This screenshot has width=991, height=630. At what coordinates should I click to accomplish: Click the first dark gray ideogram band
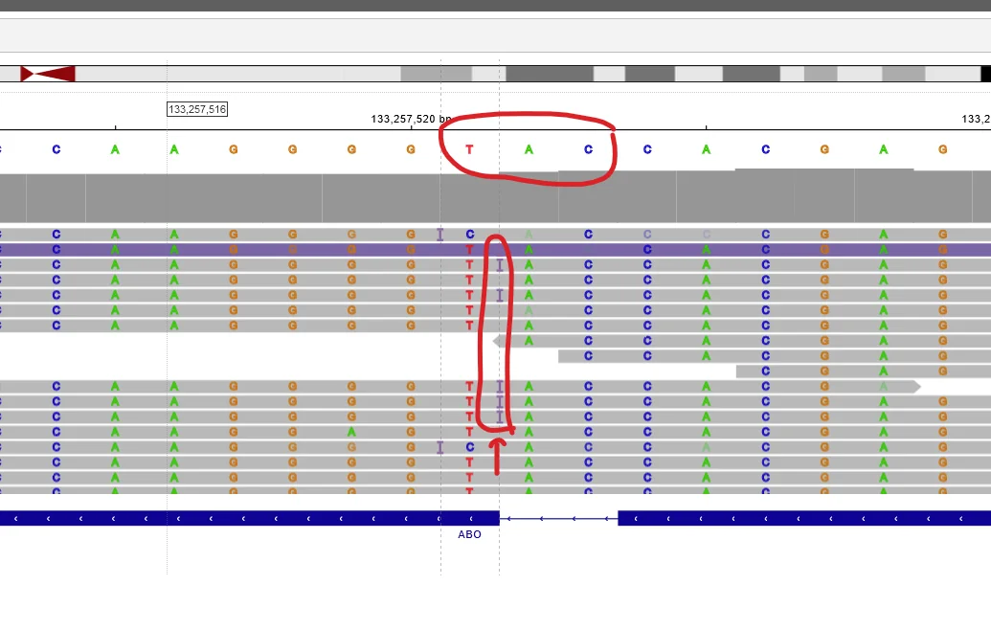(x=550, y=74)
